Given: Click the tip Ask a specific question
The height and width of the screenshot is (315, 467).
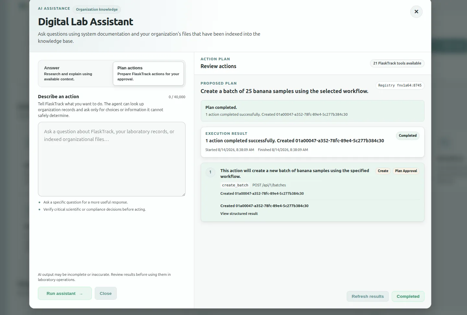Looking at the screenshot, I should tap(86, 202).
